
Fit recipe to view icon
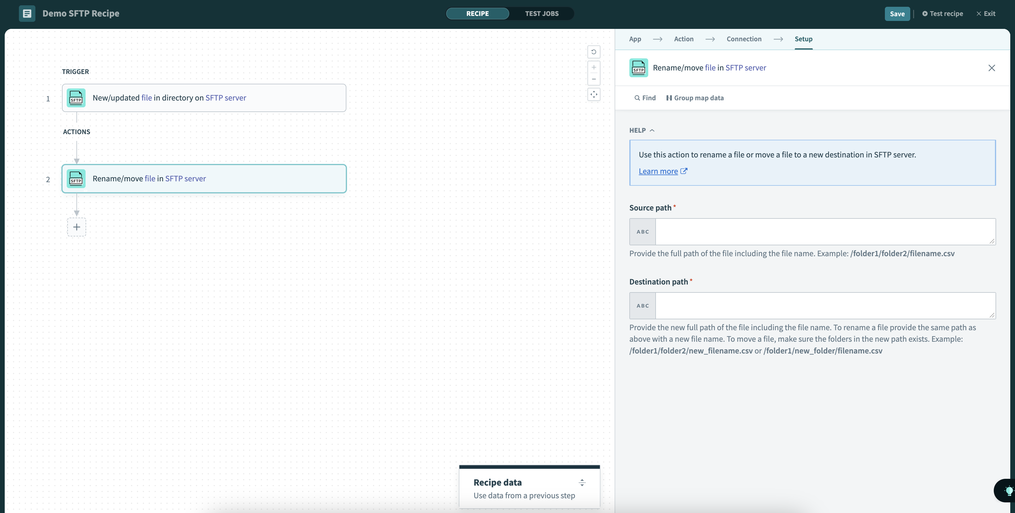point(593,94)
